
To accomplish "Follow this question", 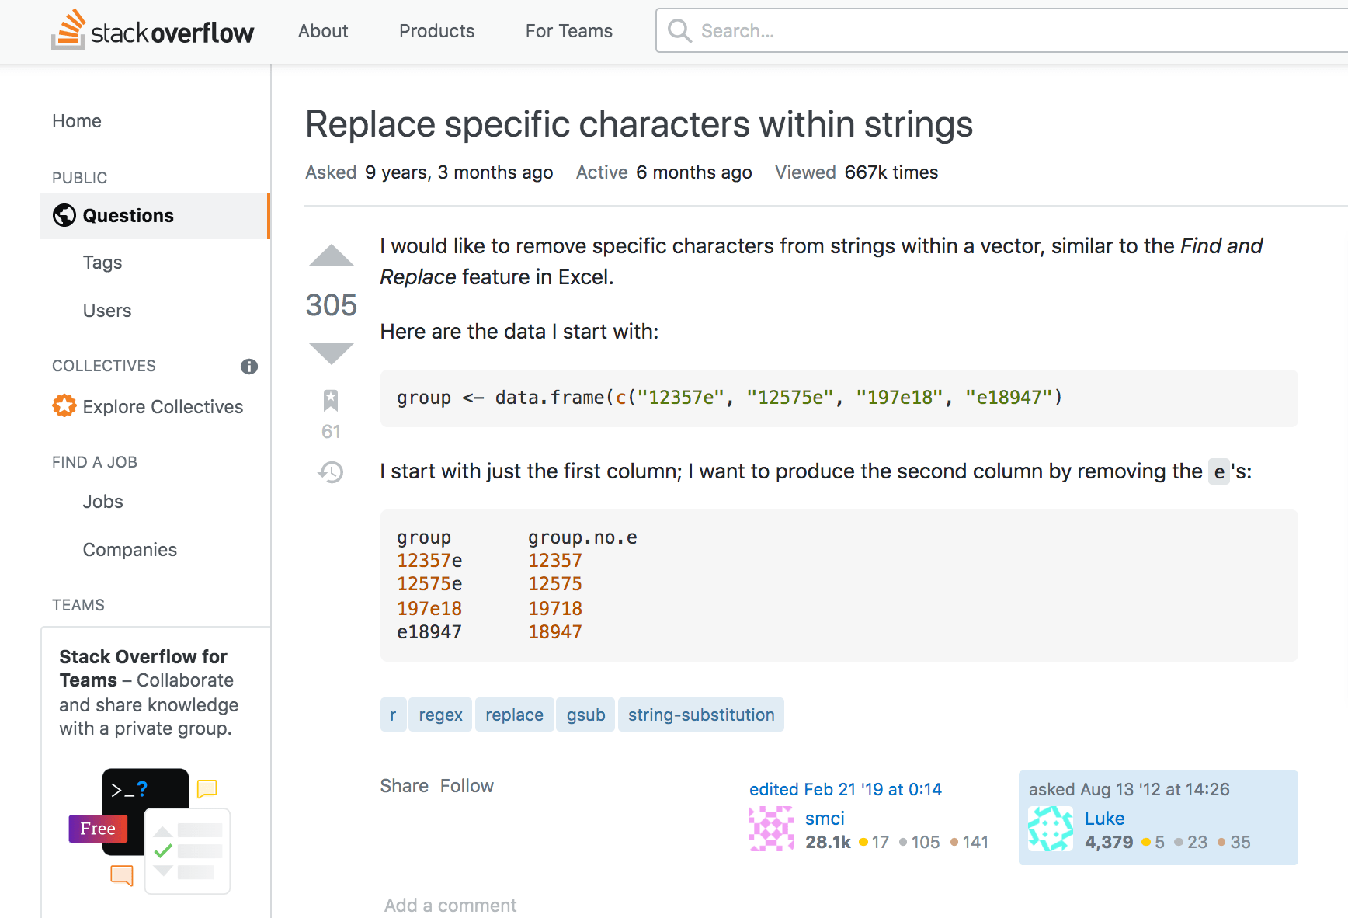I will 467,785.
